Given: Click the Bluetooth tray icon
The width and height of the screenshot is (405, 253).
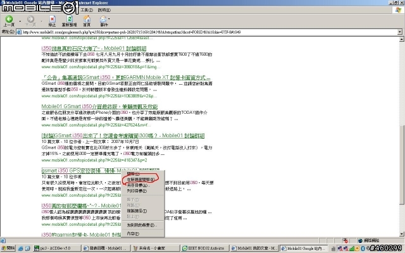Looking at the screenshot, I should [x=363, y=249].
